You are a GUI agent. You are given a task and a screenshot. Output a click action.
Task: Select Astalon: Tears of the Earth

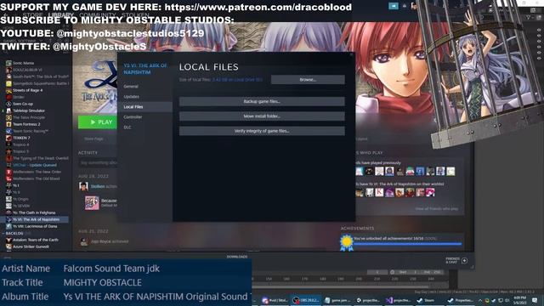tap(36, 240)
